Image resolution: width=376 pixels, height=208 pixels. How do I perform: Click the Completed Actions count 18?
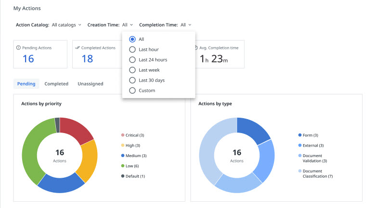[87, 59]
